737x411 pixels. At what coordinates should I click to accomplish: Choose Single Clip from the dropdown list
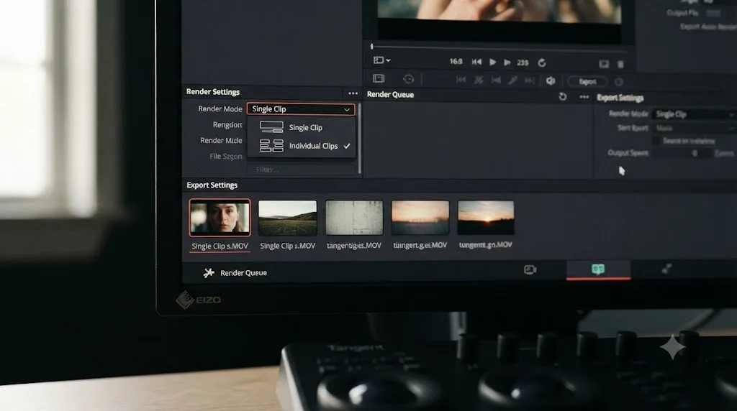click(301, 128)
